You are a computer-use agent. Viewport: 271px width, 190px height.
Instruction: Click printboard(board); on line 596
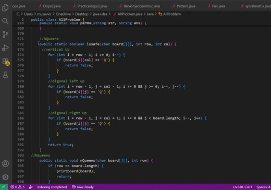click(x=76, y=171)
